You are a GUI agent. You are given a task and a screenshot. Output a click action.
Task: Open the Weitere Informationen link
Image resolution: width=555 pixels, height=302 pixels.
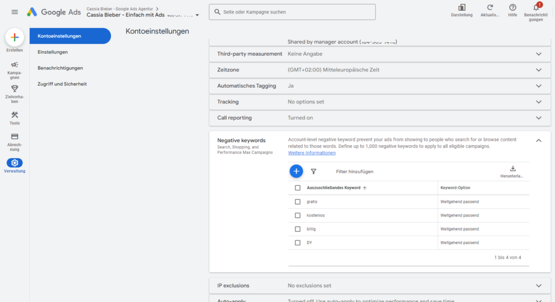tap(312, 153)
